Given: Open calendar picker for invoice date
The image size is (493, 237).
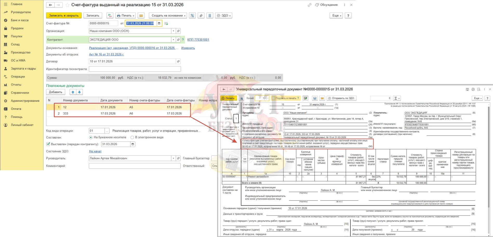Looking at the screenshot, I should (159, 23).
